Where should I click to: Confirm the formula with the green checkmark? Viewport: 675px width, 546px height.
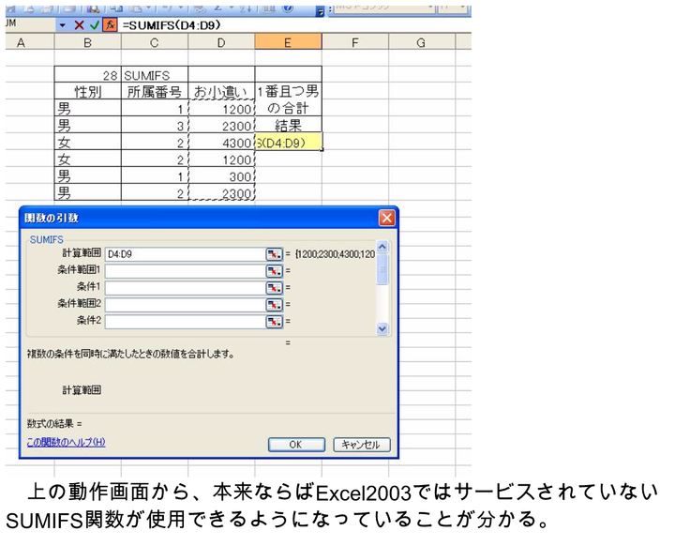pos(95,25)
